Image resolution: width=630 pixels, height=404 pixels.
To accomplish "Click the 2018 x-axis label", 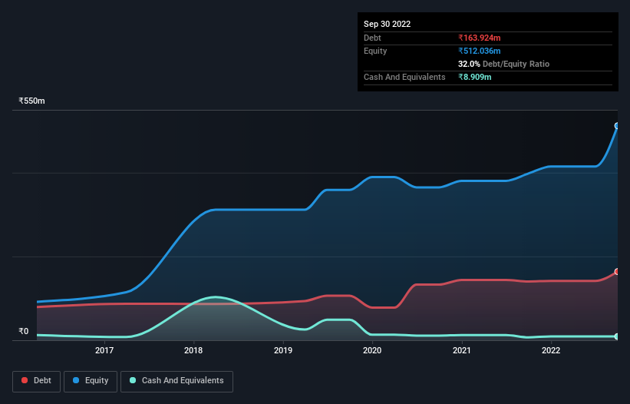I will pyautogui.click(x=193, y=350).
